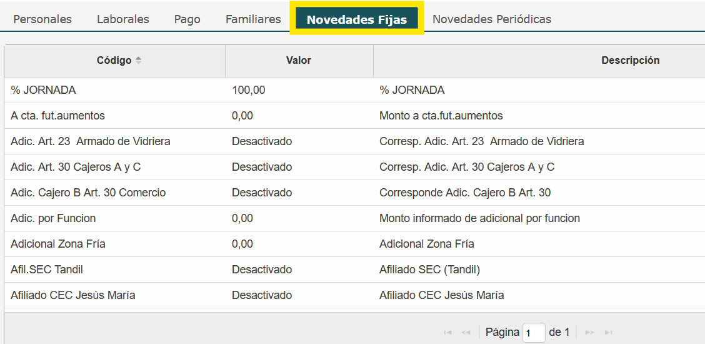Select the Novedades Fijas tab
705x344 pixels.
pos(356,19)
